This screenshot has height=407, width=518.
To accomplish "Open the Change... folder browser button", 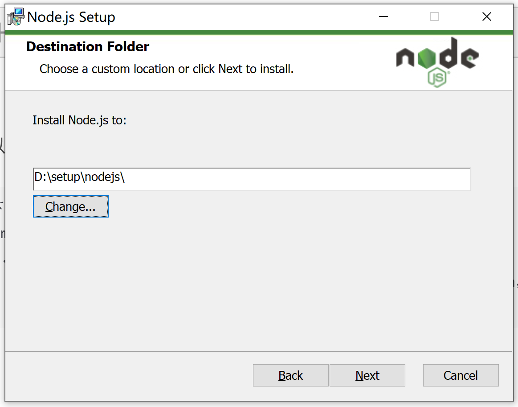I will point(71,207).
